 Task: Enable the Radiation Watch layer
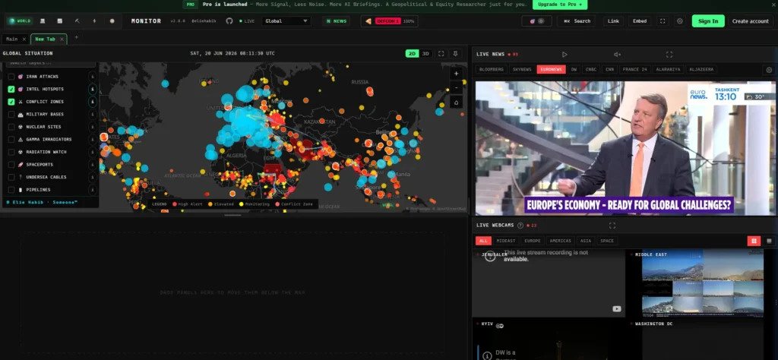pos(11,152)
